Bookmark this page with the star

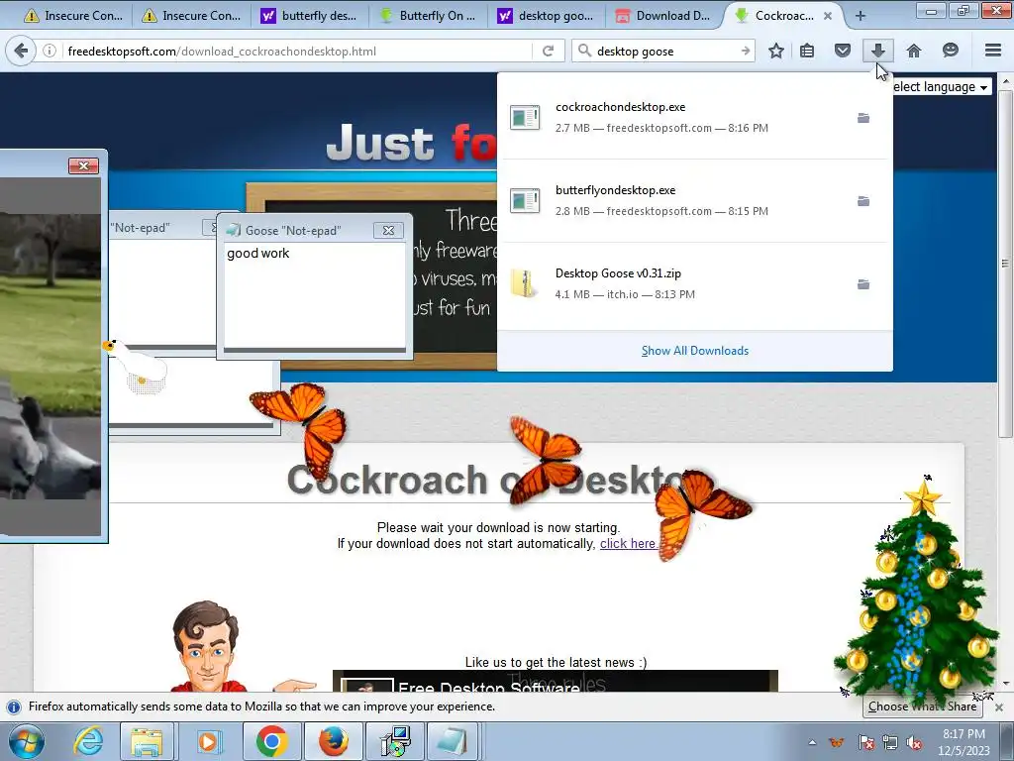coord(776,51)
